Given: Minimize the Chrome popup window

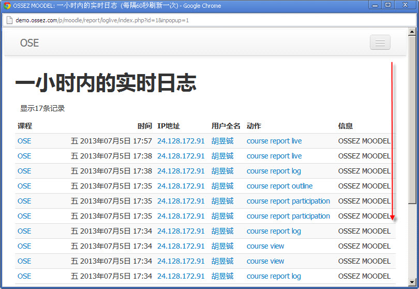Looking at the screenshot, I should pyautogui.click(x=376, y=5).
